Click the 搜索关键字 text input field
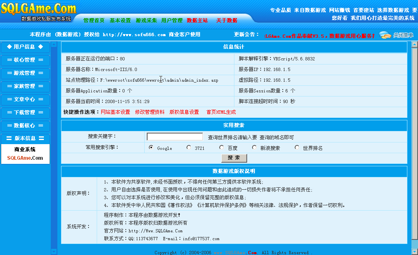This screenshot has width=418, height=255. click(175, 137)
